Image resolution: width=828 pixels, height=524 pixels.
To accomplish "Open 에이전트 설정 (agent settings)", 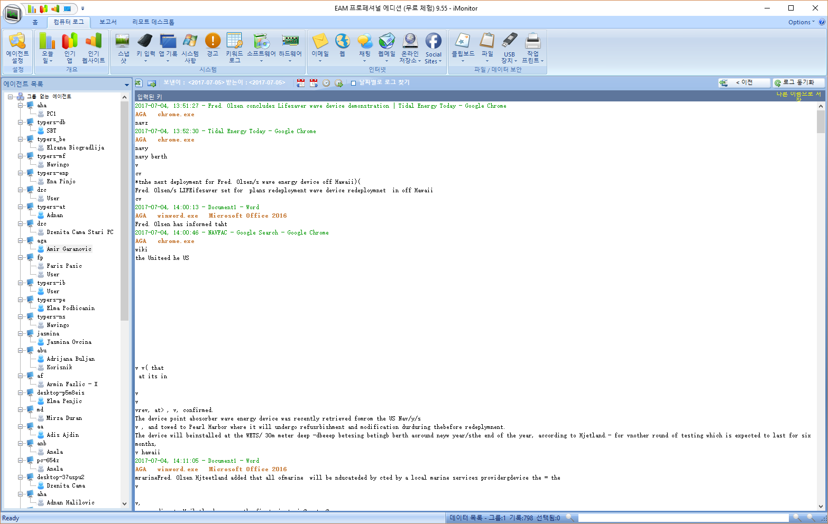I will [x=17, y=49].
